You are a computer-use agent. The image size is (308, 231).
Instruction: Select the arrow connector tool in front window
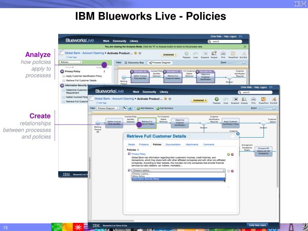[x=130, y=108]
